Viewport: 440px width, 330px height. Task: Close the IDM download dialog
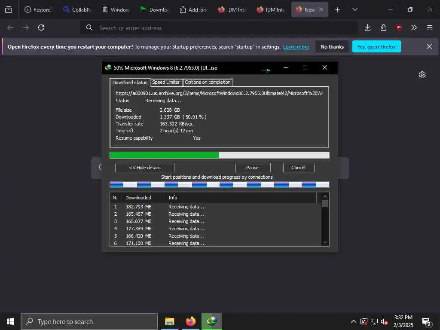point(325,67)
